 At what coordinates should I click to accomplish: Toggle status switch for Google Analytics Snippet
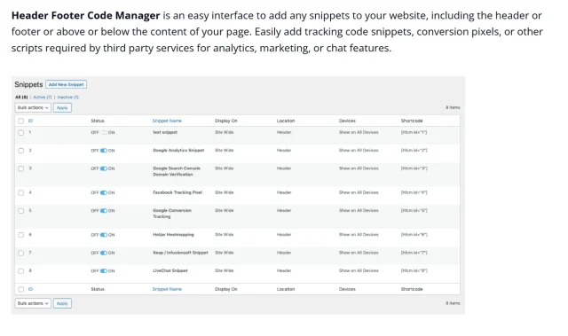[x=104, y=151]
